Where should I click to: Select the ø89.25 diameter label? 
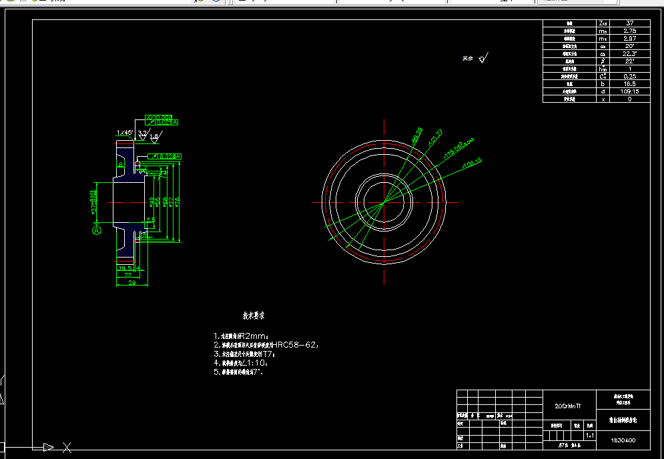(417, 137)
